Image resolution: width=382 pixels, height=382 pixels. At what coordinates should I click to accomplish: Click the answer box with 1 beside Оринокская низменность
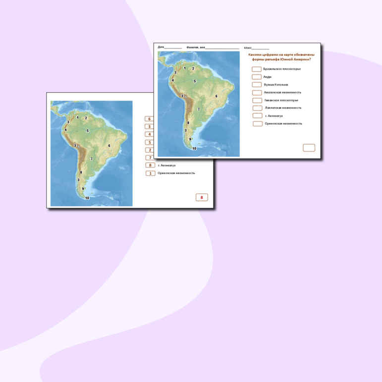click(150, 173)
